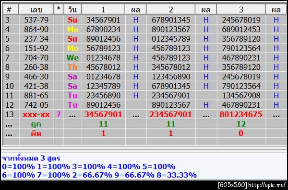Screen dimensions: 288x190
Task: Select the red ผิด label
Action: [36, 134]
